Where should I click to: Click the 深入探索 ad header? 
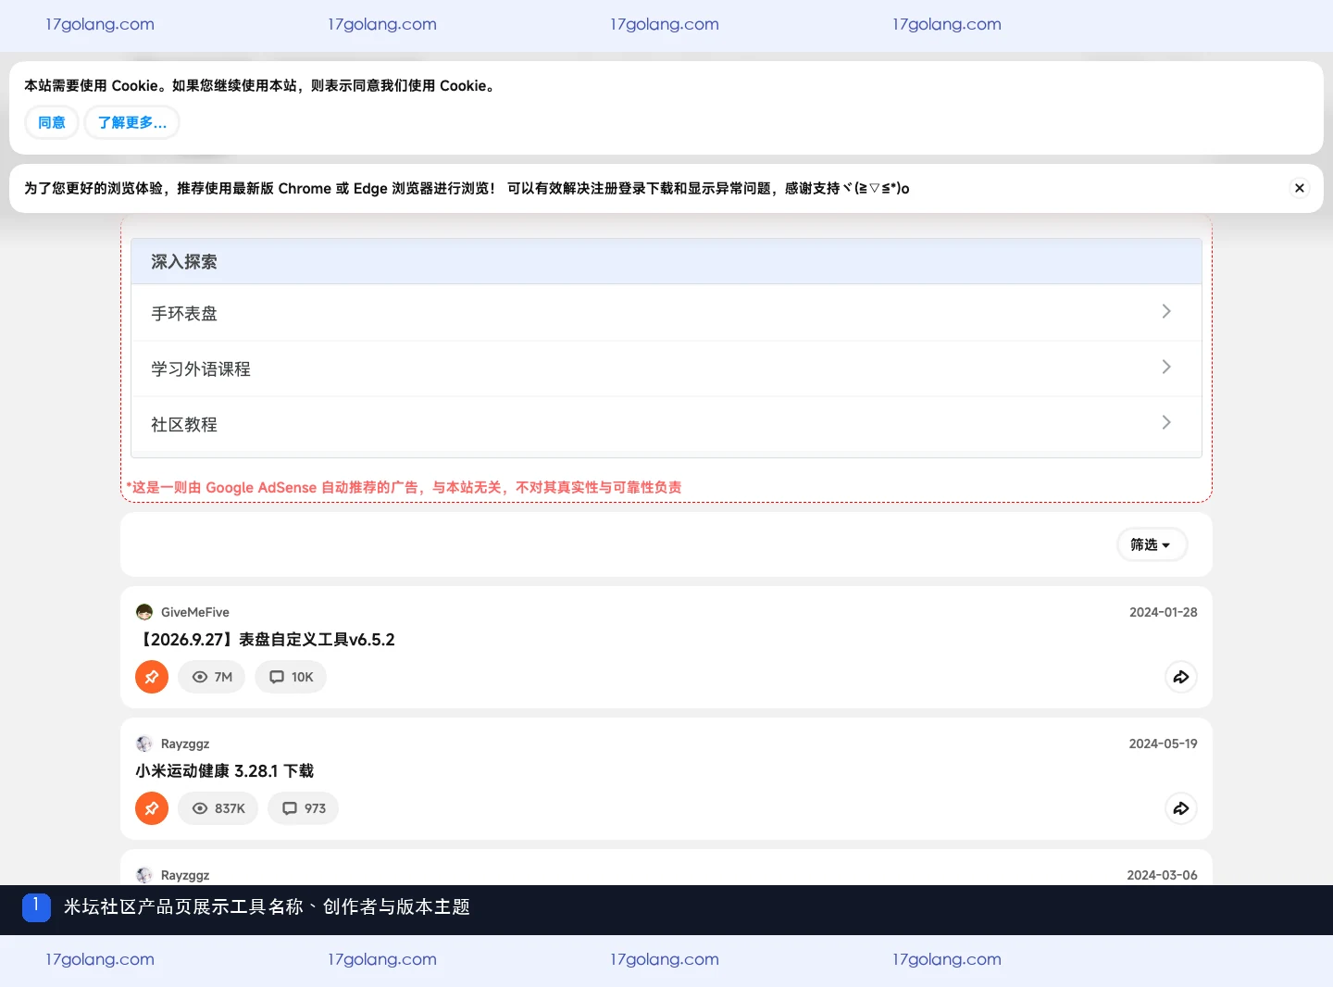[666, 261]
